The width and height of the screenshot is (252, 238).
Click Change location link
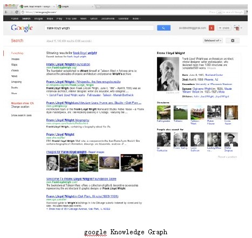[x=20, y=107]
